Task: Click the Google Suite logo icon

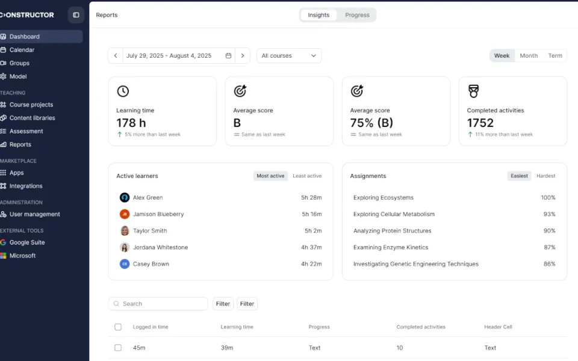Action: 3,242
